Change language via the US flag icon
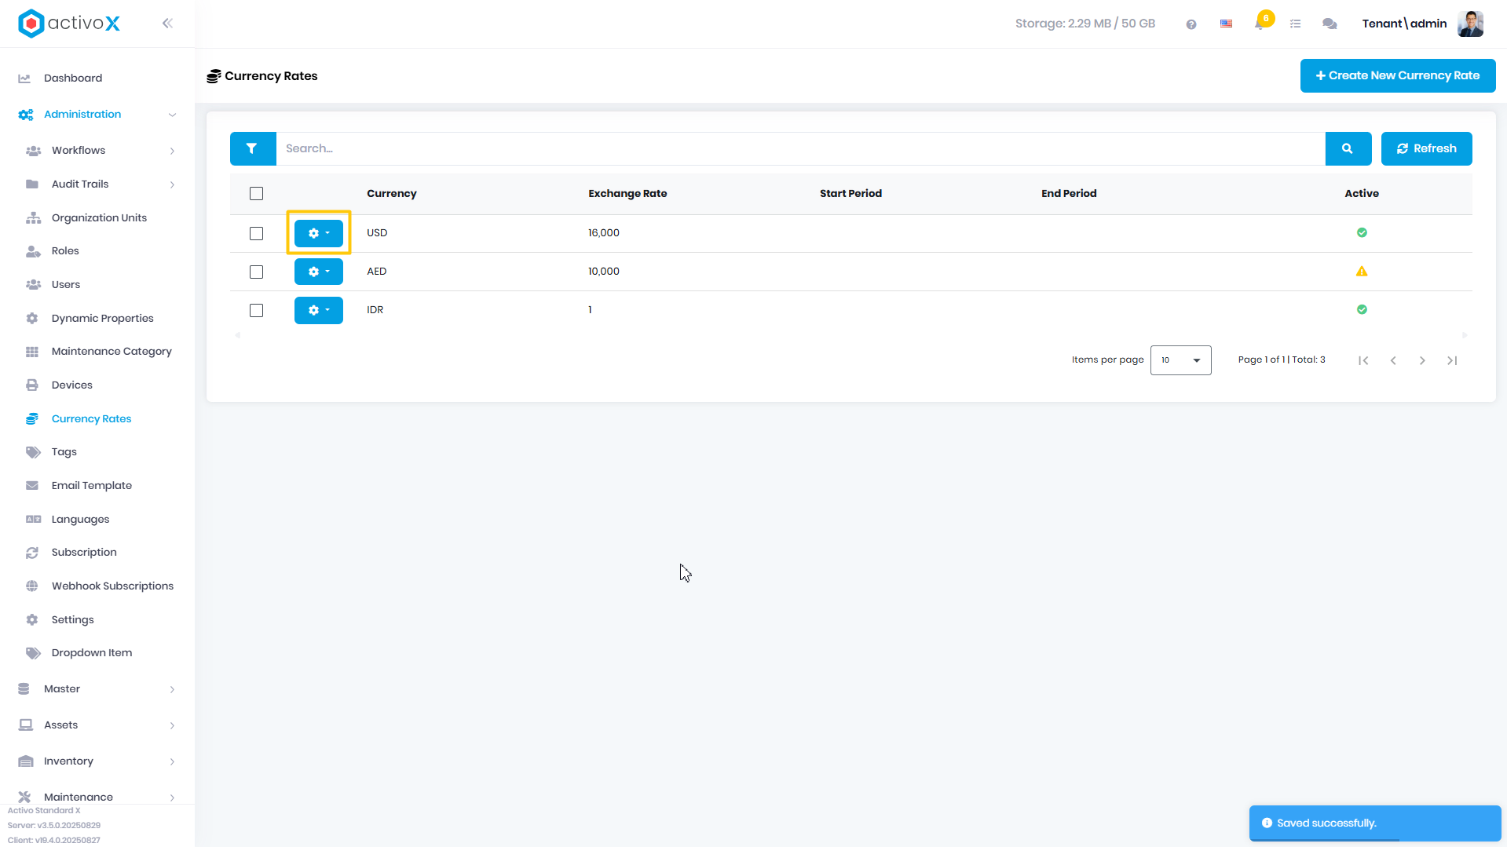The image size is (1507, 847). click(1226, 24)
